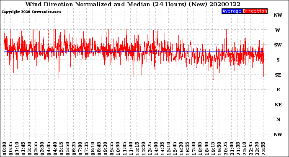Click the 08:45 time axis label
The image size is (289, 157).
click(x=99, y=149)
